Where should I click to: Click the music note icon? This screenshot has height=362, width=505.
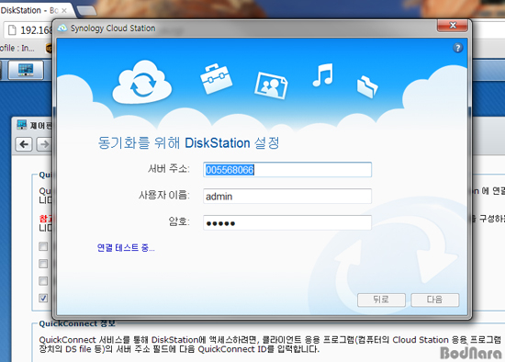pyautogui.click(x=322, y=74)
